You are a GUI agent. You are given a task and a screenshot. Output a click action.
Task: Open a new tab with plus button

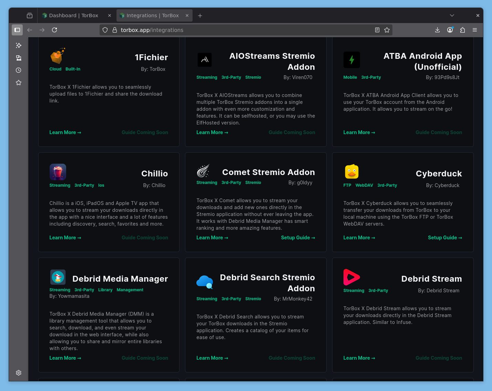coord(200,15)
